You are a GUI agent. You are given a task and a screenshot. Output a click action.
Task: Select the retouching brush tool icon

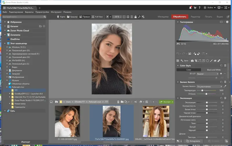tap(219, 61)
